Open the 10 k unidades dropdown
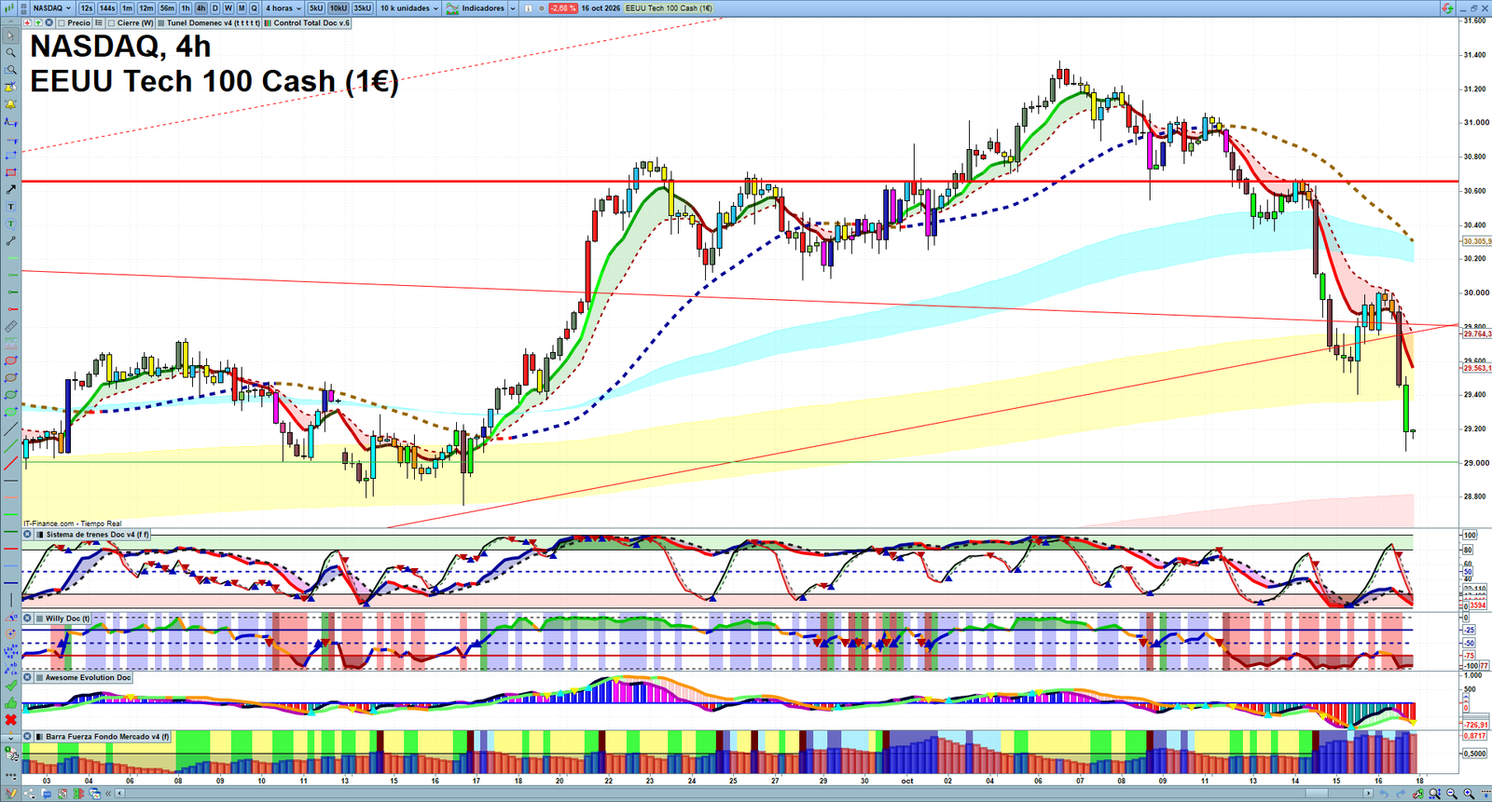1492x802 pixels. (409, 8)
